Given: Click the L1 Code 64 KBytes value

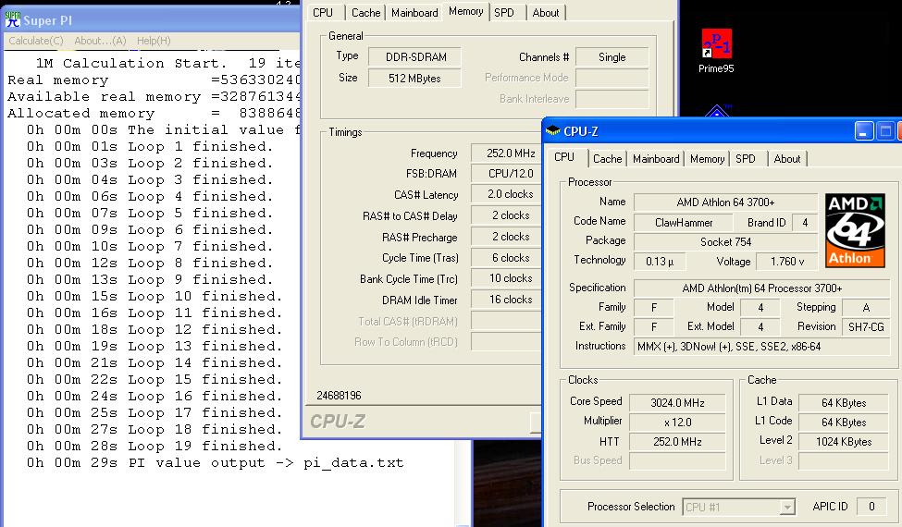Looking at the screenshot, I should 844,423.
